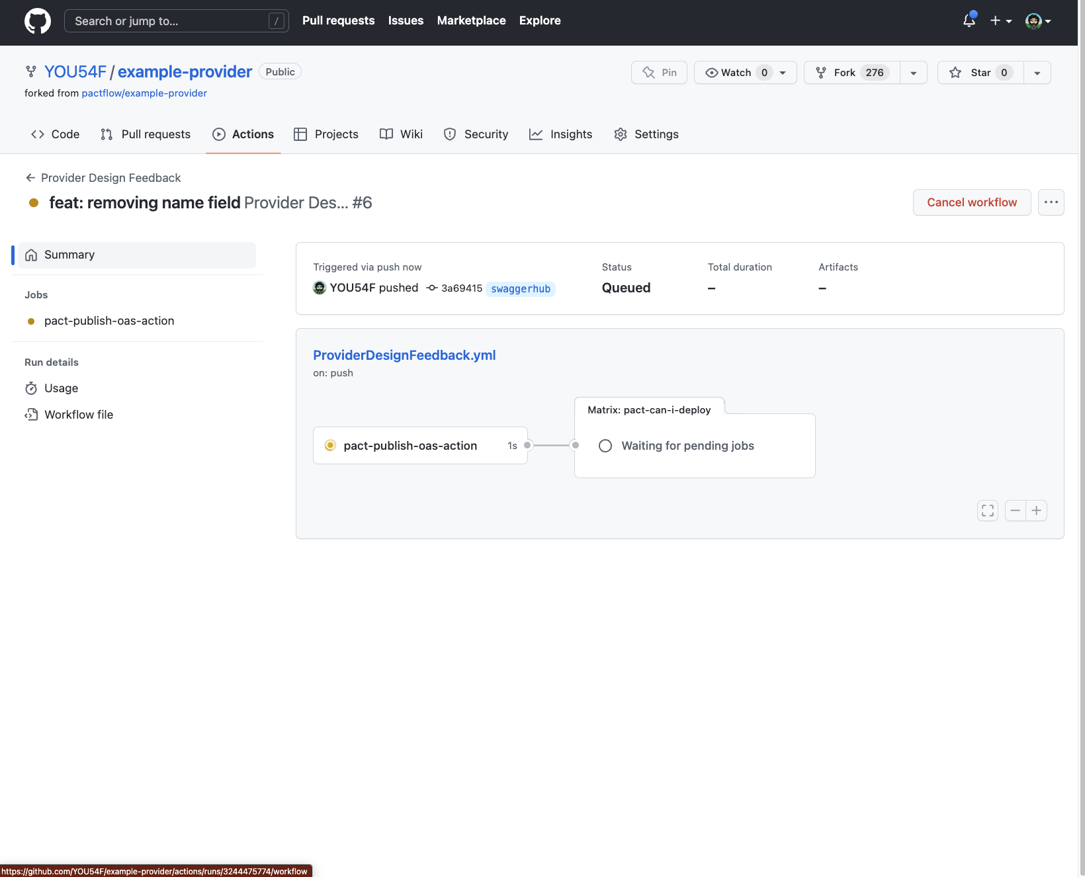Zoom out the workflow graph
1085x877 pixels.
click(1015, 511)
